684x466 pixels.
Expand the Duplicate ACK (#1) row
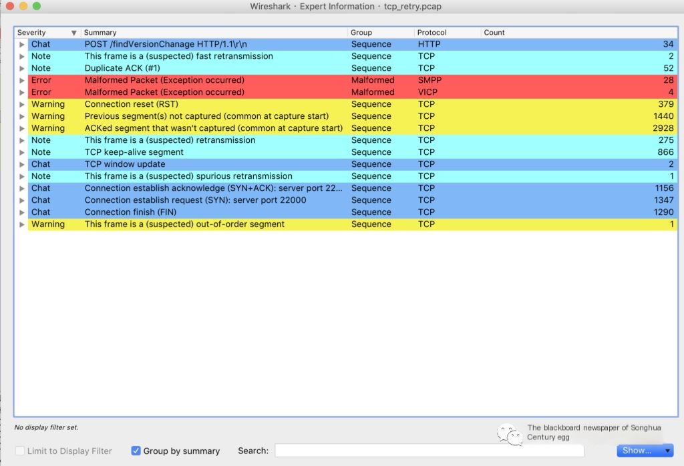(22, 69)
